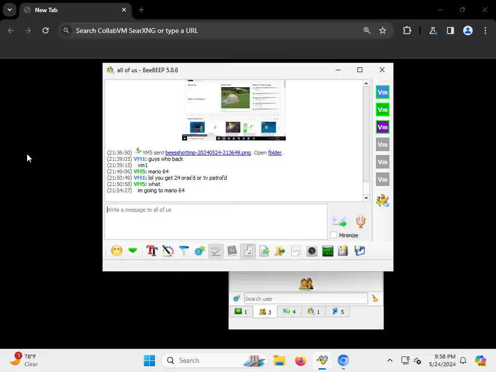
Task: Click the green screen capture icon
Action: (328, 251)
